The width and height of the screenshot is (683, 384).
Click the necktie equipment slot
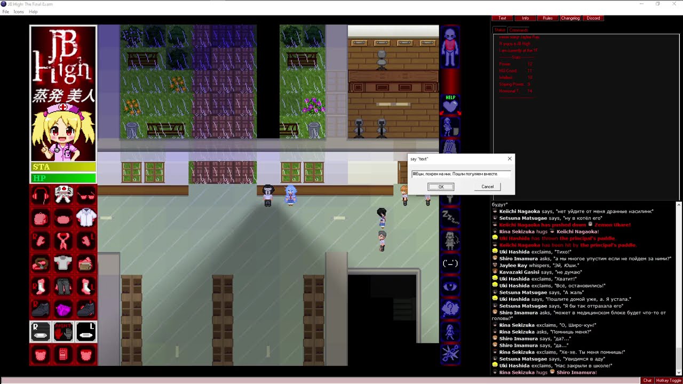tap(63, 241)
